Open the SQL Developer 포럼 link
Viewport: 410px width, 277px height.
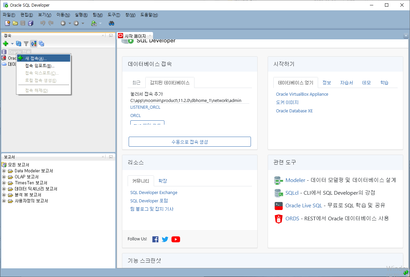(x=149, y=201)
